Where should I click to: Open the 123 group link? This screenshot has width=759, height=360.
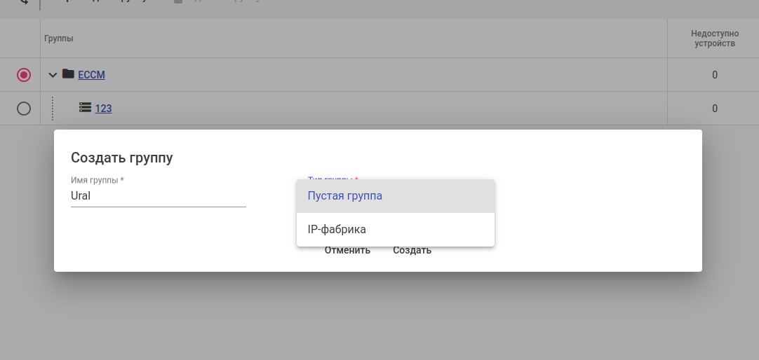point(104,109)
